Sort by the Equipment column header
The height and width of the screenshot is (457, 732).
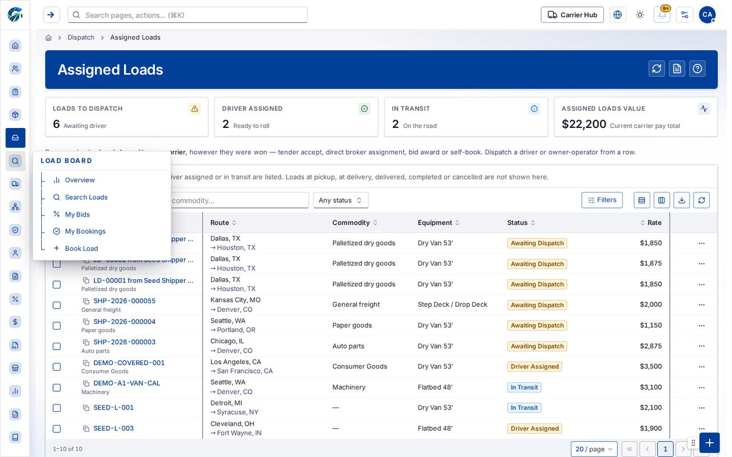[x=439, y=223]
